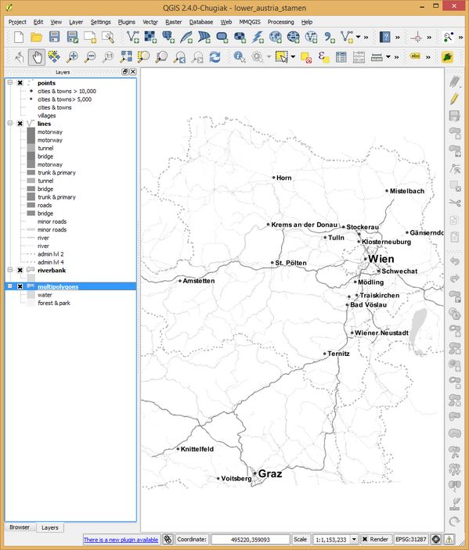Collapse the multipolygons layer legend
Screen dimensions: 469x550
[10, 286]
